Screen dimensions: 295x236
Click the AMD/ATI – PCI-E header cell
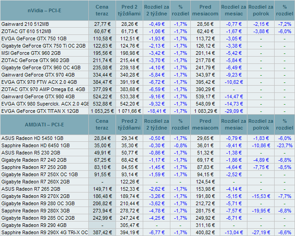[44, 125]
